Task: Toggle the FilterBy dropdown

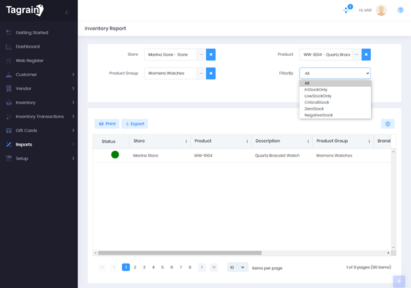Action: 335,73
